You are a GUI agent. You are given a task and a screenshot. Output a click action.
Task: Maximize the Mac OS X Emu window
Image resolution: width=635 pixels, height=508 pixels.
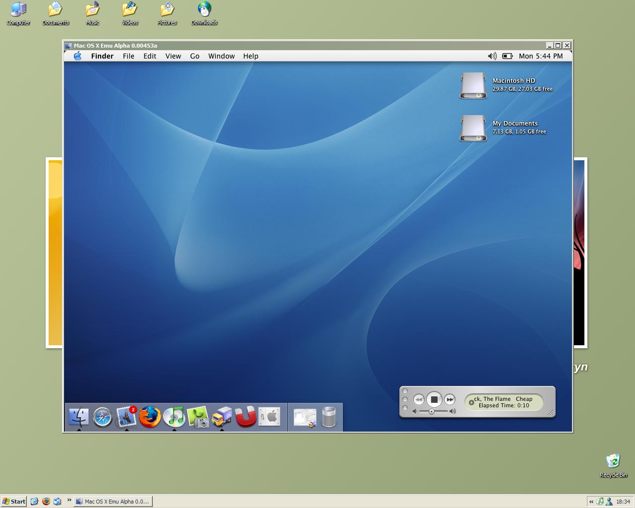click(558, 45)
